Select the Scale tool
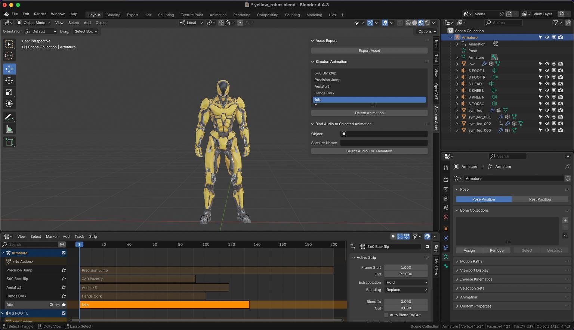Screen dimensions: 574x330 (9, 92)
